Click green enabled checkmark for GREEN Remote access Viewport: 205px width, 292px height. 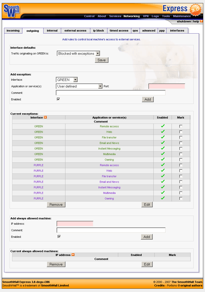(163, 126)
